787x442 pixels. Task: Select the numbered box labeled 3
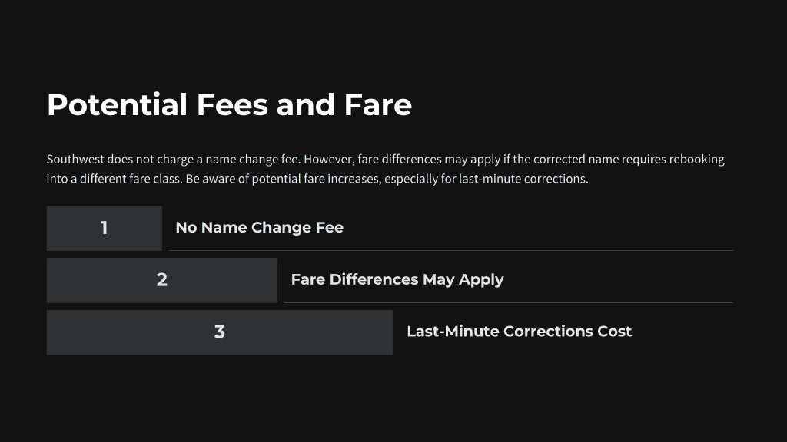pyautogui.click(x=220, y=332)
